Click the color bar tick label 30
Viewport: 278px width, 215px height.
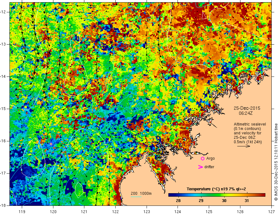tap(224, 201)
